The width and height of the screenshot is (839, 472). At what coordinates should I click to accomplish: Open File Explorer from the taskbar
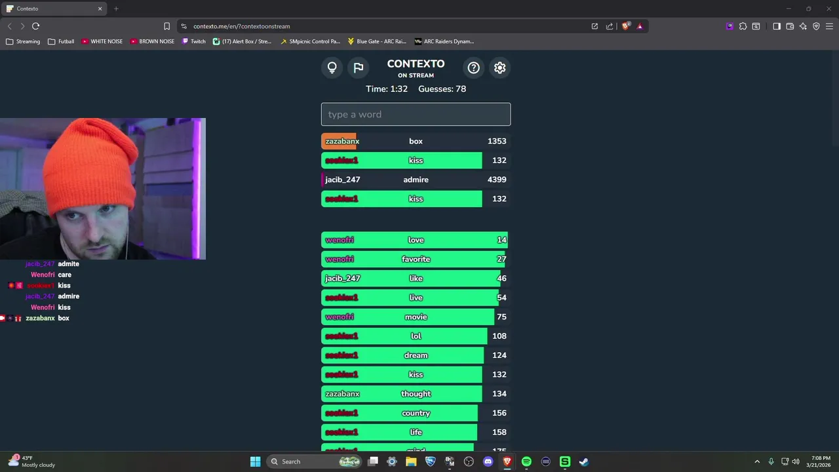click(411, 462)
